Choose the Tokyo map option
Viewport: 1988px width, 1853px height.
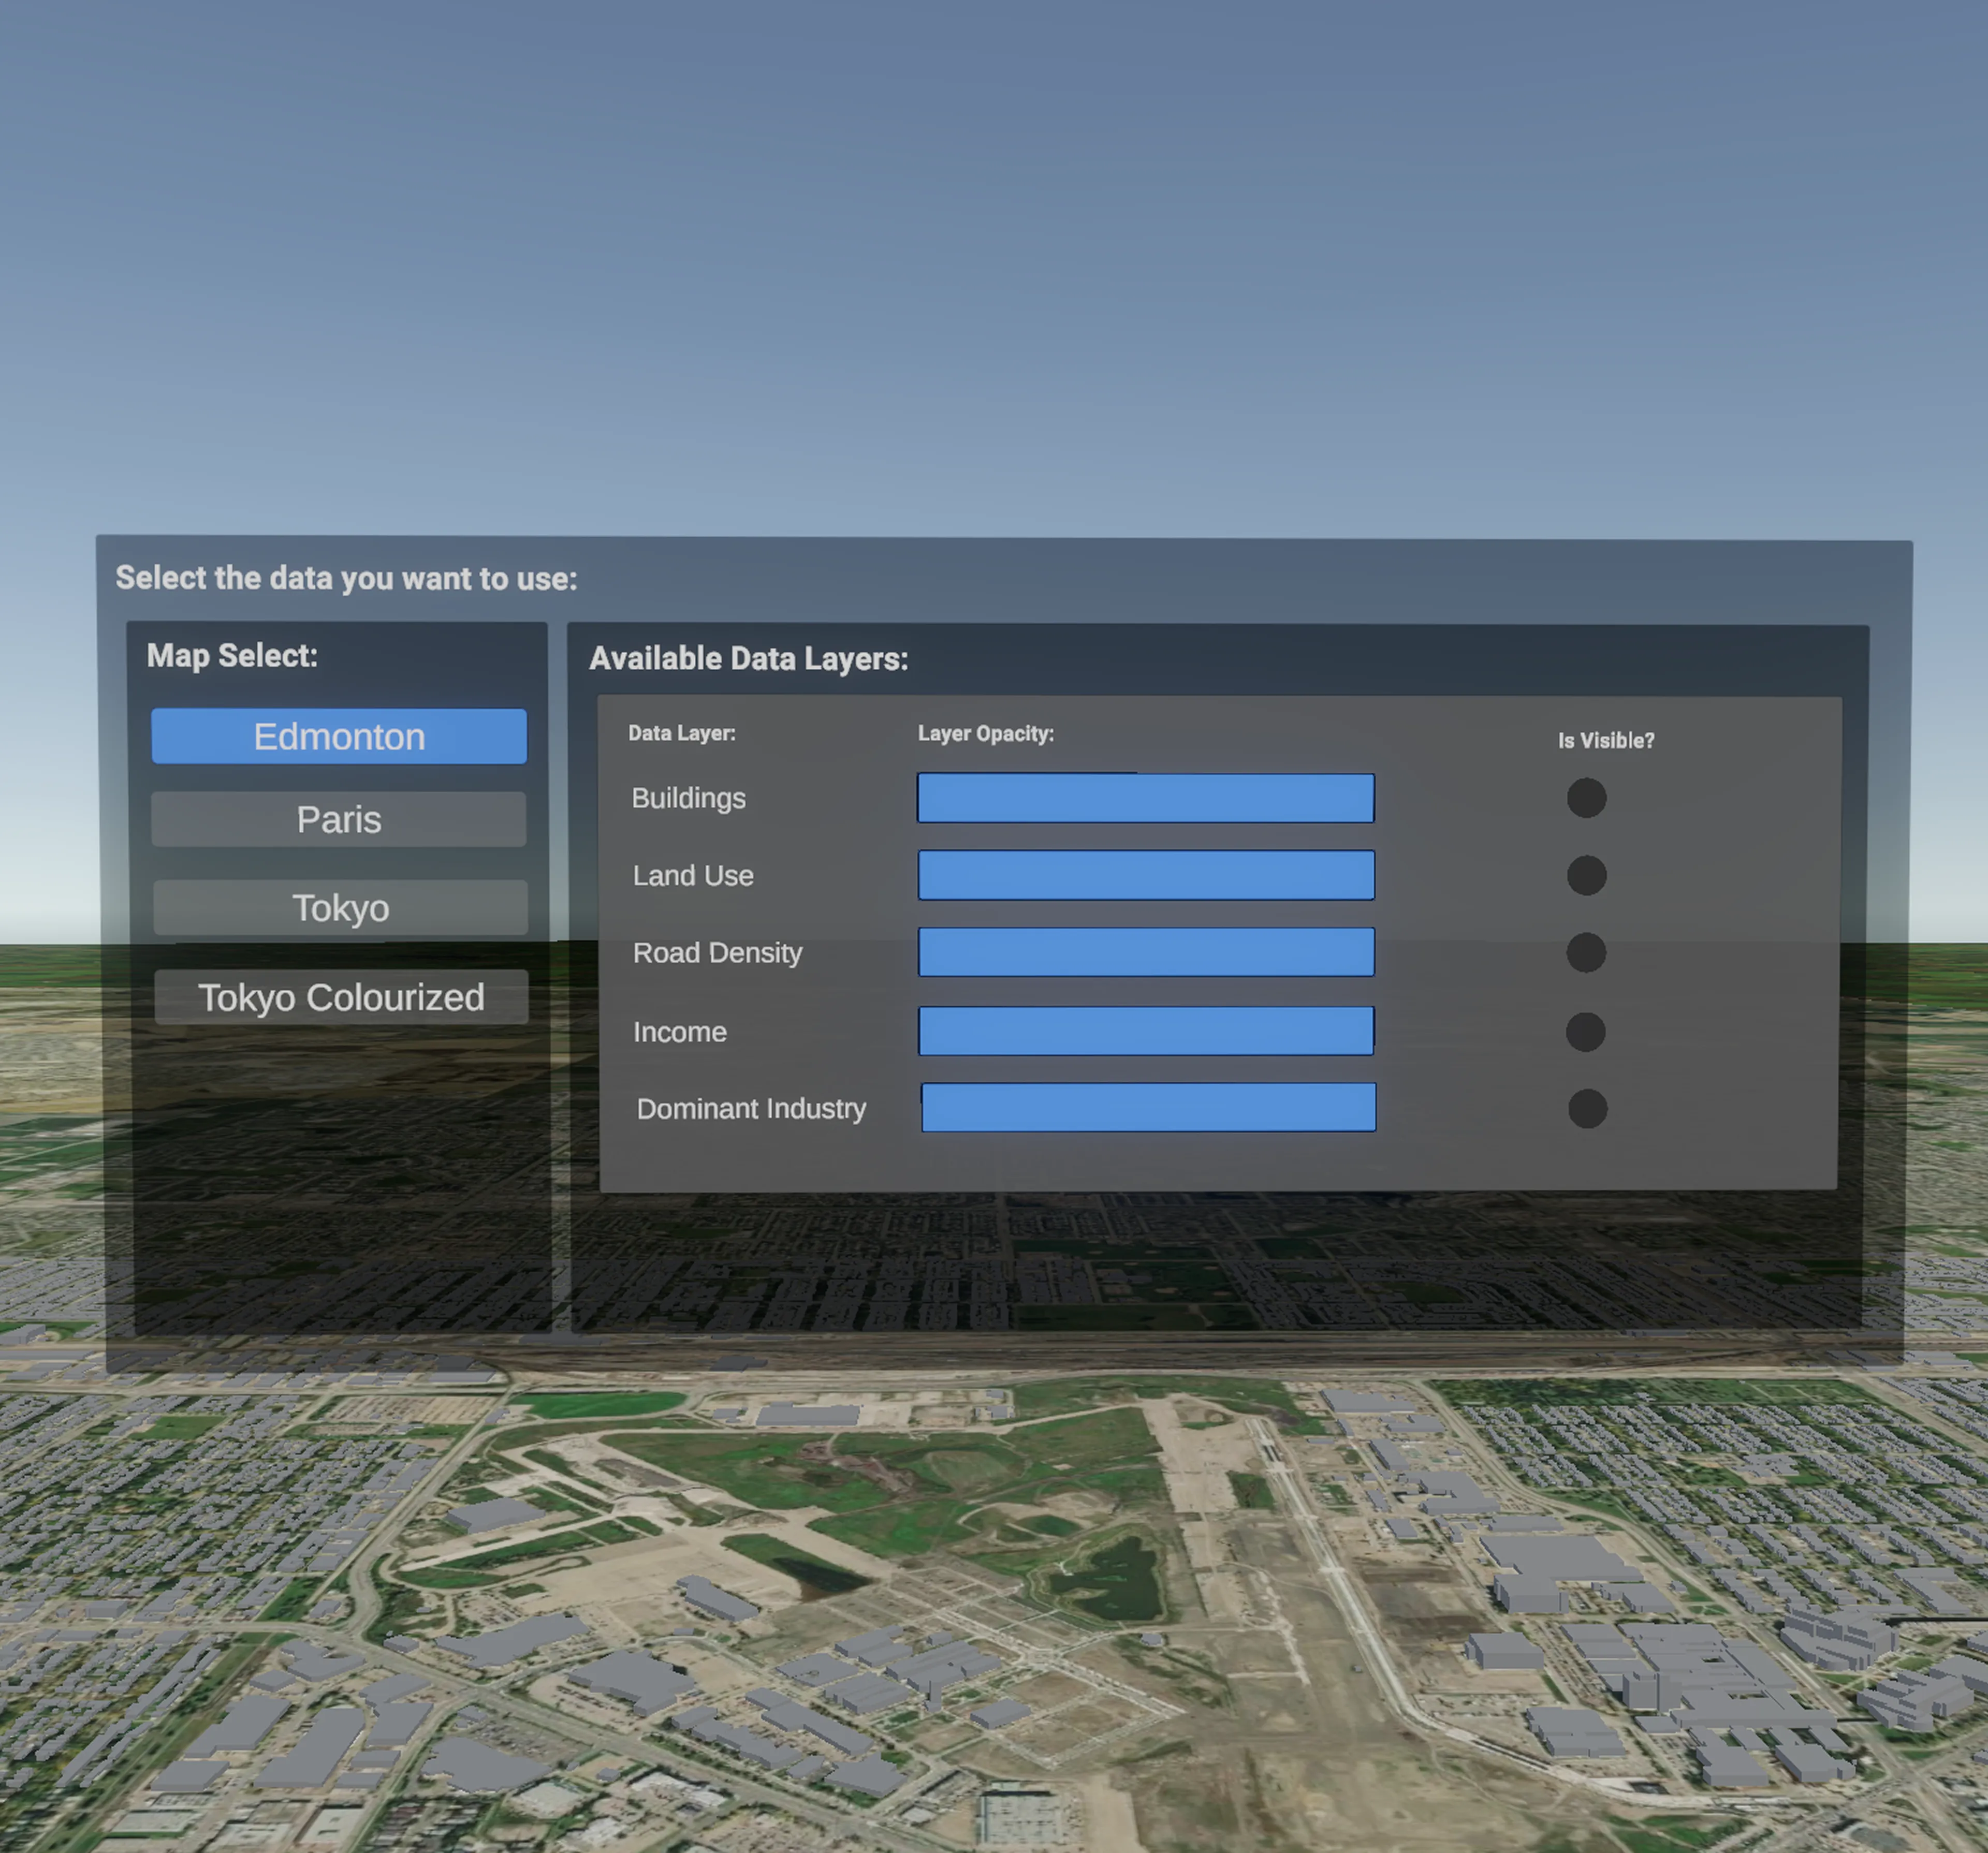340,908
